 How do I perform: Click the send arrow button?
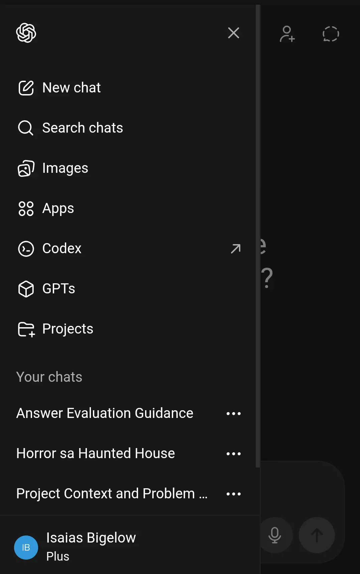tap(317, 535)
